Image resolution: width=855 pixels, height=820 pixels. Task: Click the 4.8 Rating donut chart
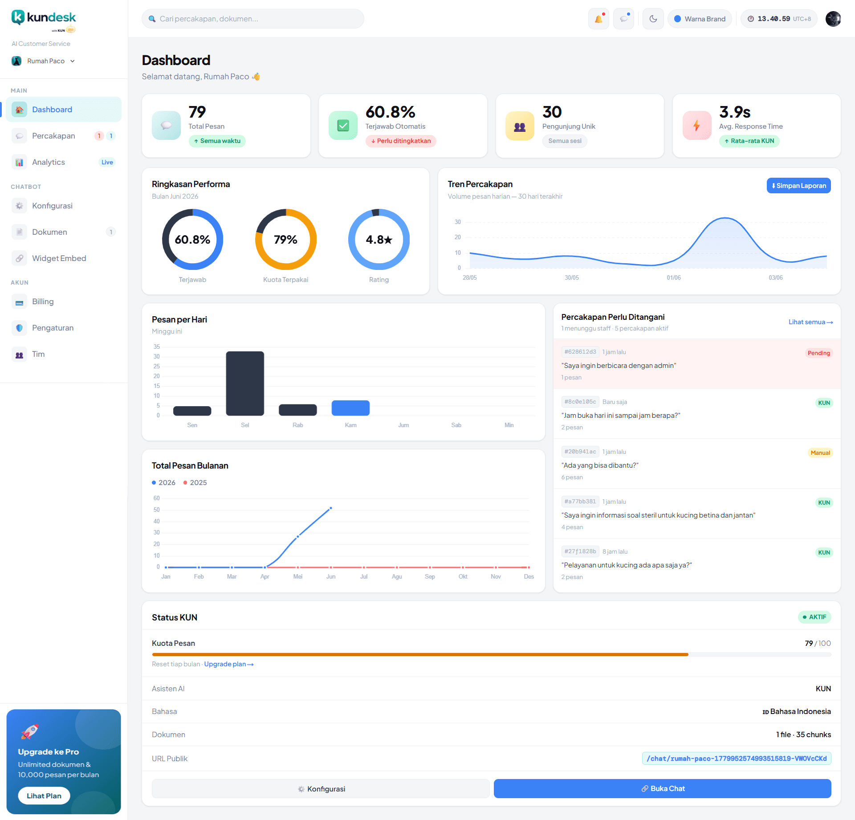point(379,239)
